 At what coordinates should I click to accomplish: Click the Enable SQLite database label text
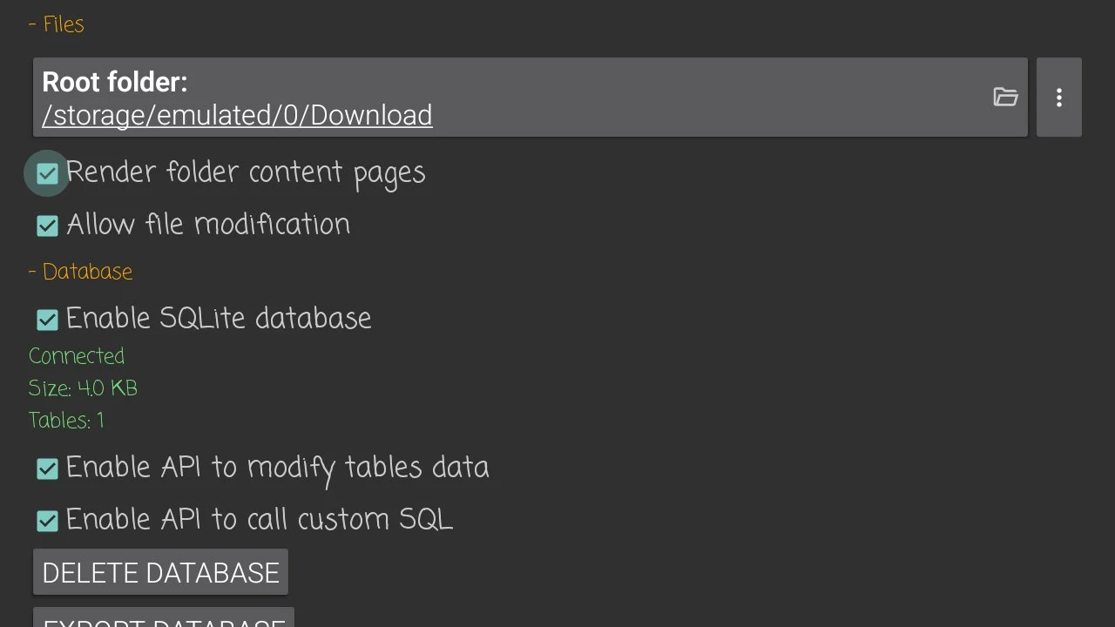tap(219, 319)
